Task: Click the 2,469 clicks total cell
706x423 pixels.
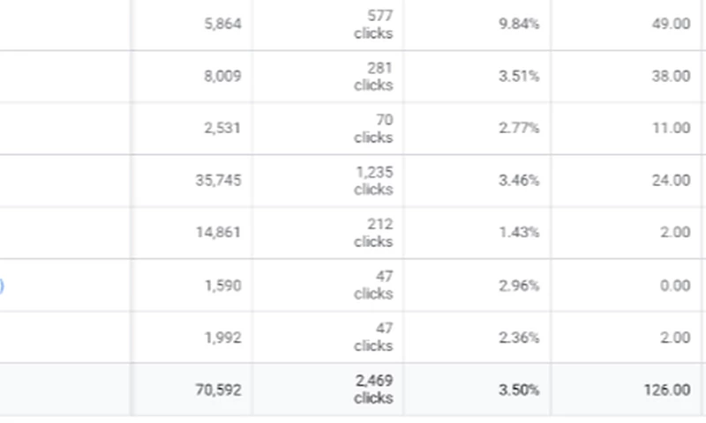Action: (373, 390)
